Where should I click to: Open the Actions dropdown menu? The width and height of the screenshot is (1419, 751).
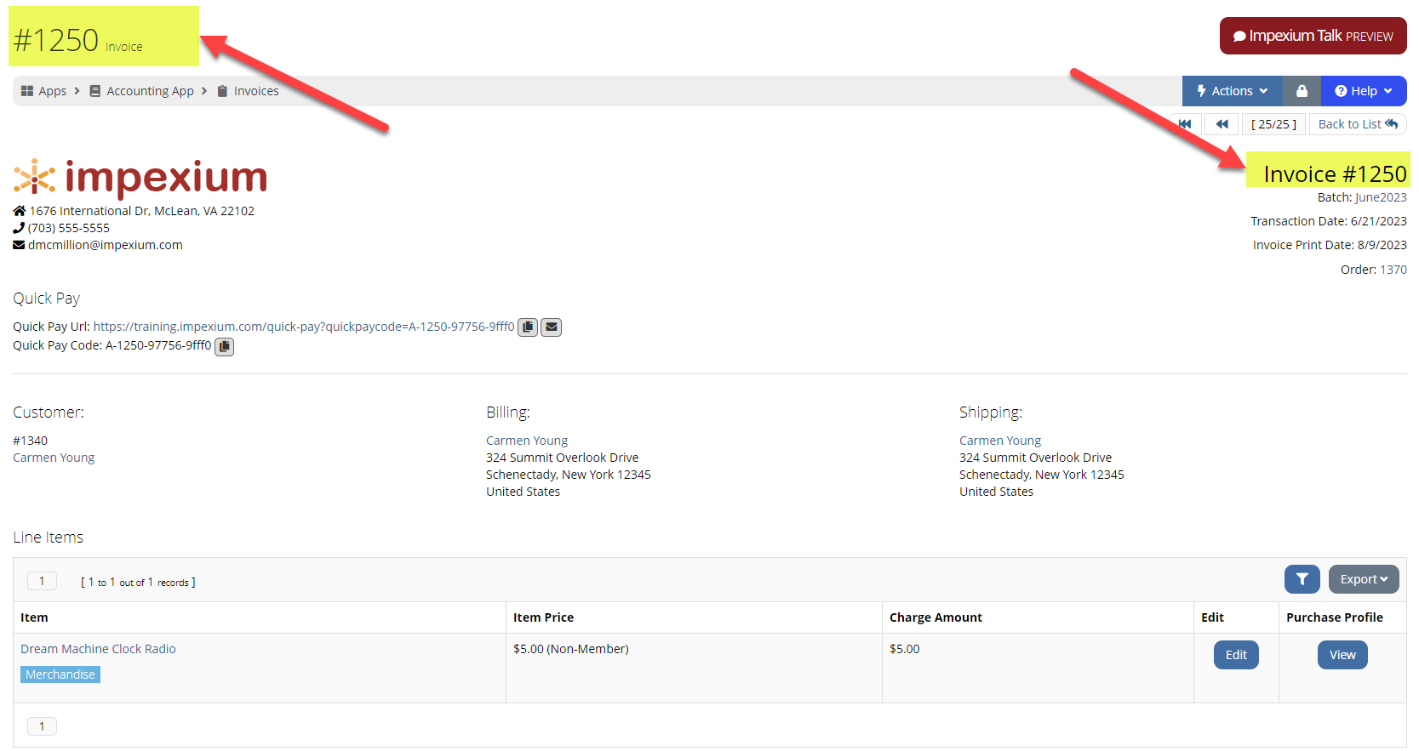pyautogui.click(x=1232, y=91)
